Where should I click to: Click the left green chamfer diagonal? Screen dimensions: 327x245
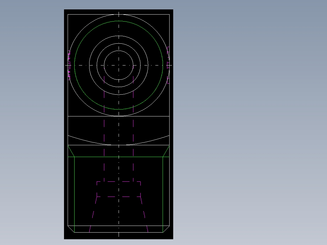(x=71, y=151)
